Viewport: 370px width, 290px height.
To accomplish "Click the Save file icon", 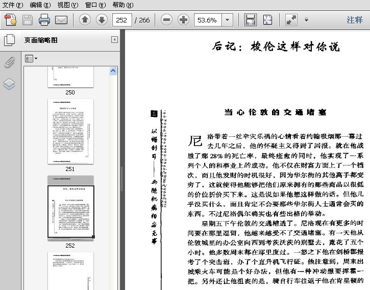I will pyautogui.click(x=28, y=20).
